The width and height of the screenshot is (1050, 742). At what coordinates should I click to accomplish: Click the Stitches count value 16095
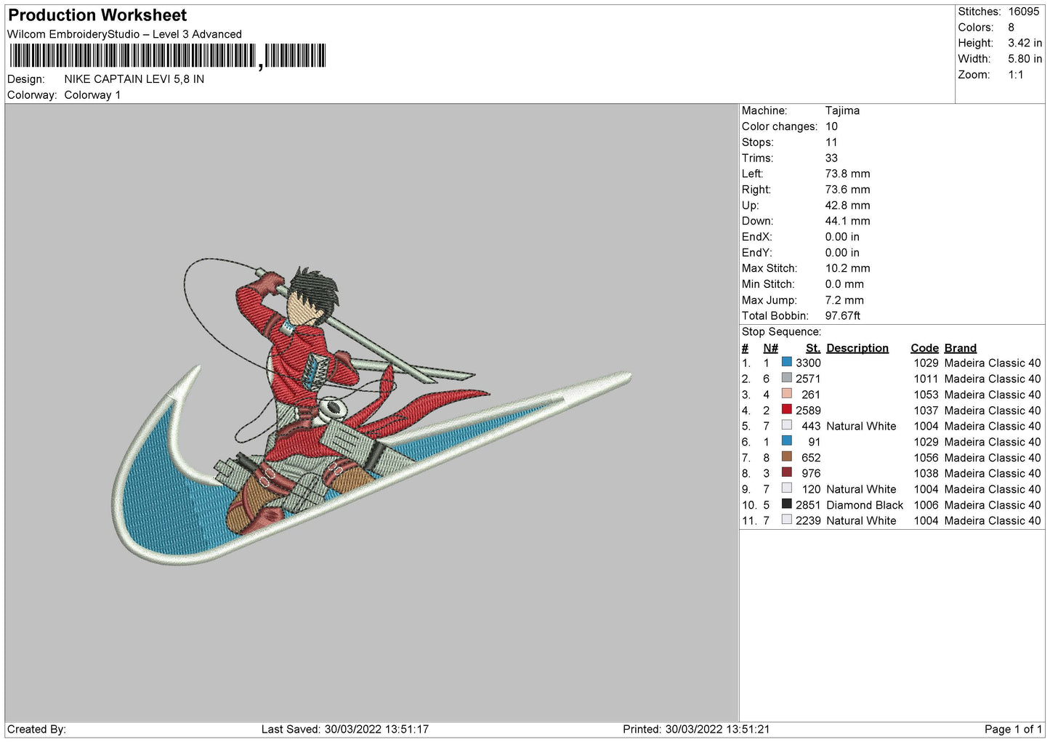tap(1023, 12)
